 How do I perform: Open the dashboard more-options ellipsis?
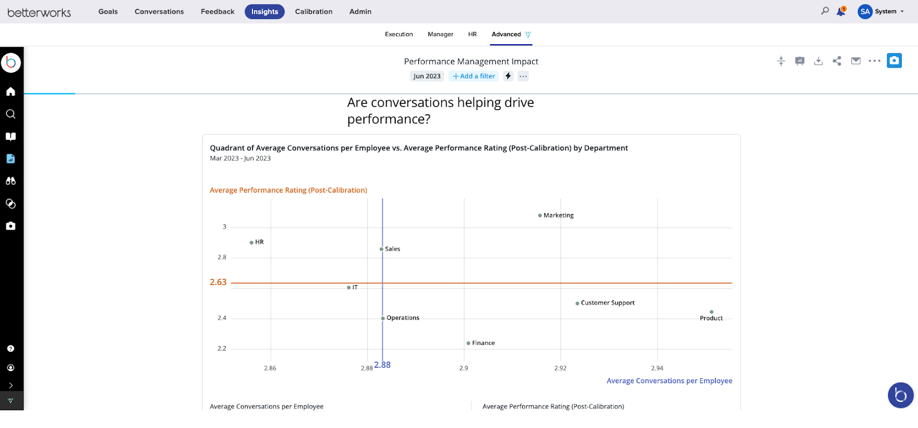874,61
